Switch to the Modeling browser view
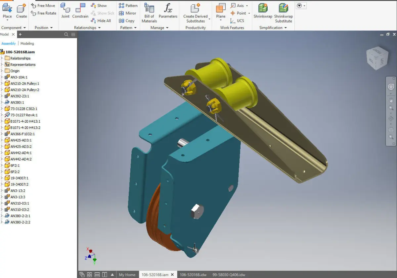 (27, 43)
